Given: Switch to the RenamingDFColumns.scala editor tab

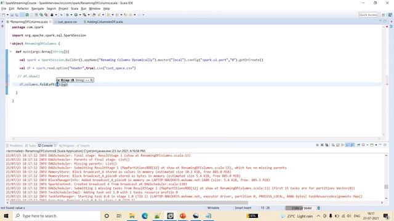Looking at the screenshot, I should click(x=28, y=22).
